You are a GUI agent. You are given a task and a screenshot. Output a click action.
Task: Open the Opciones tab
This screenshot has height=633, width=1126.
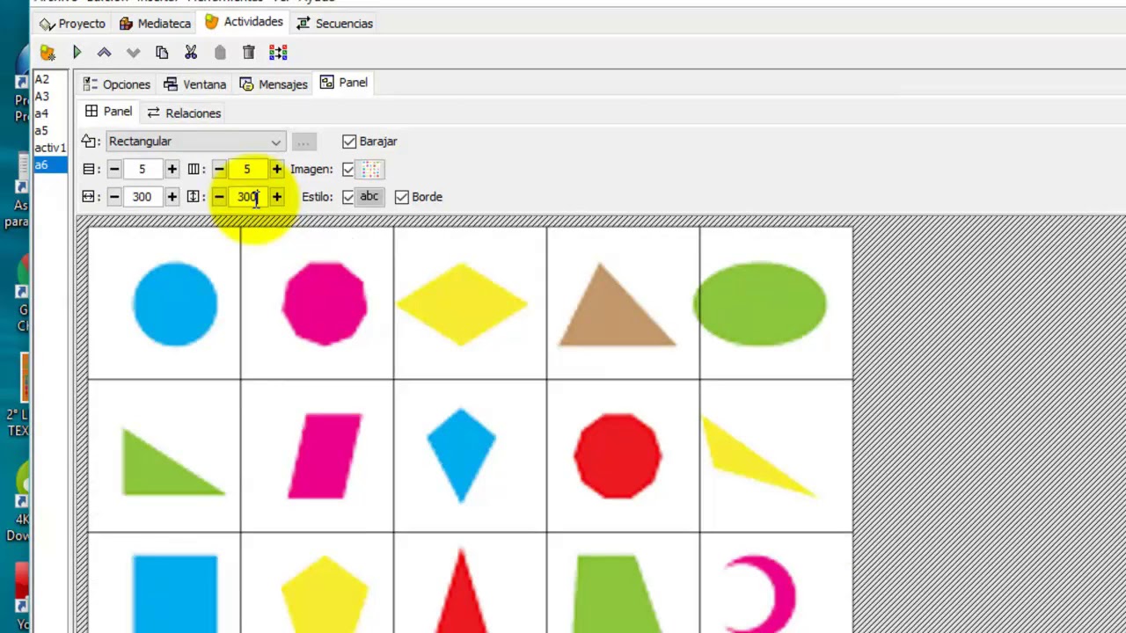(x=117, y=84)
